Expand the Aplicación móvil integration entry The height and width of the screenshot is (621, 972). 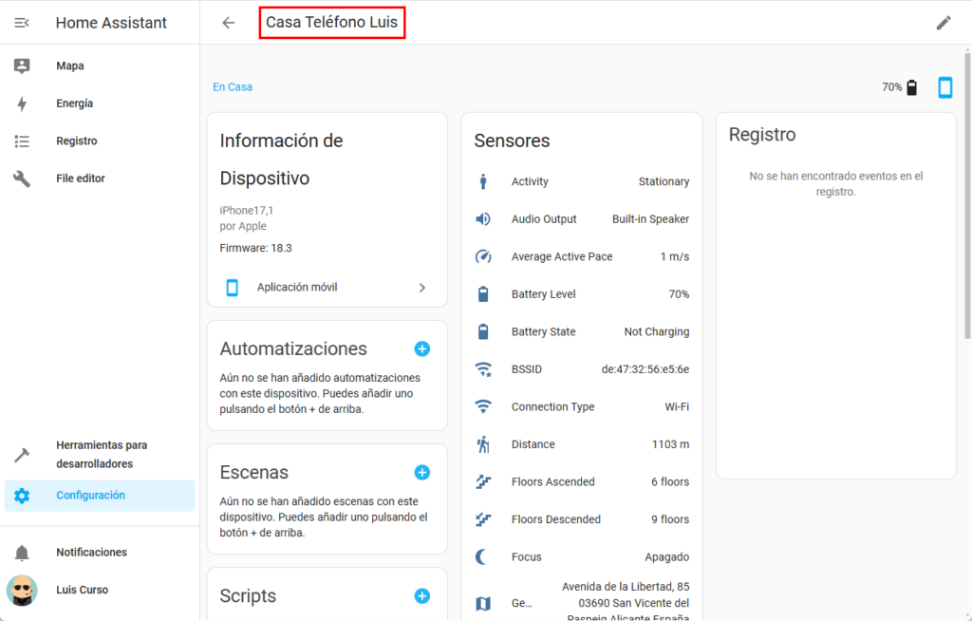coord(327,288)
